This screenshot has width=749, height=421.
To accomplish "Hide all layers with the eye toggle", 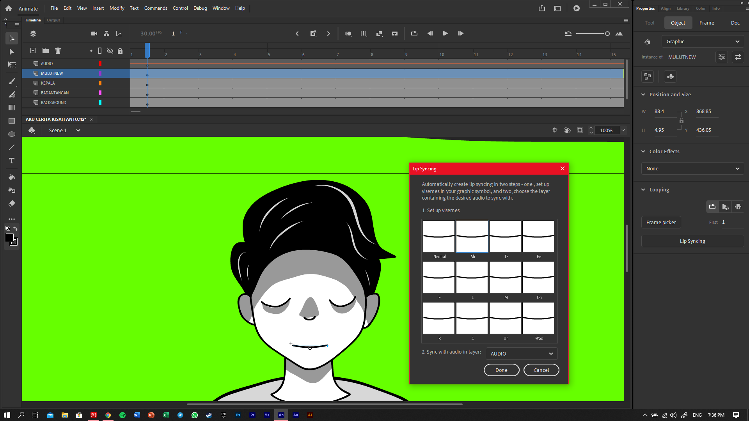I will coord(110,51).
